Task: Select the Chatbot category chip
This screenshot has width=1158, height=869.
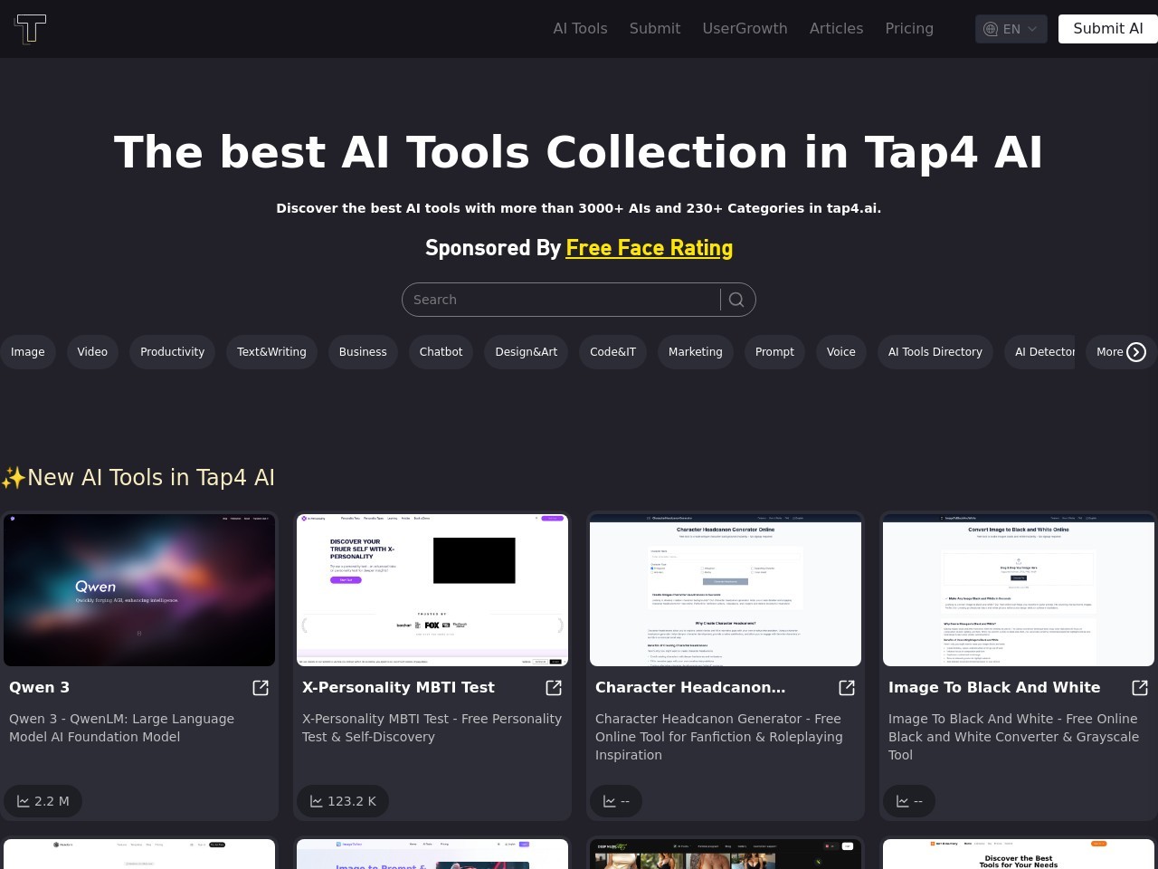Action: (441, 352)
